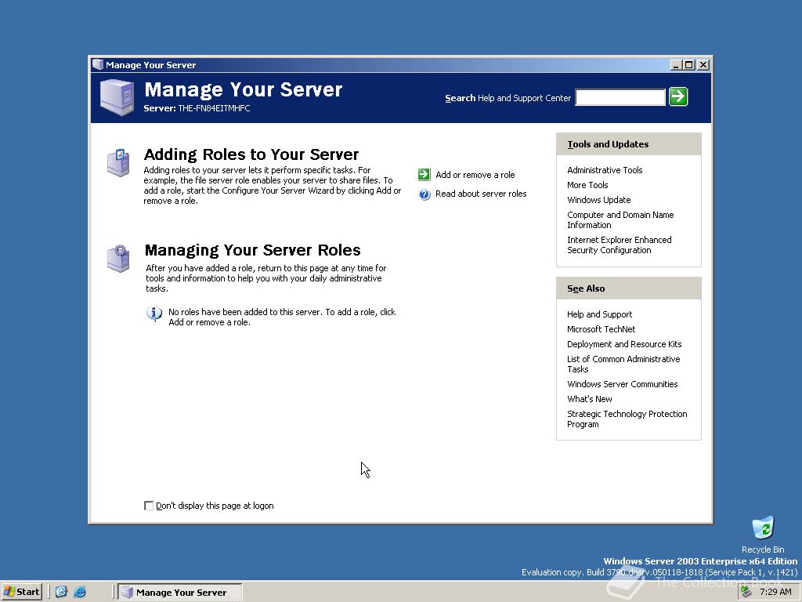This screenshot has height=602, width=802.
Task: Click the Adding Roles to Your Server heading
Action: tap(251, 154)
